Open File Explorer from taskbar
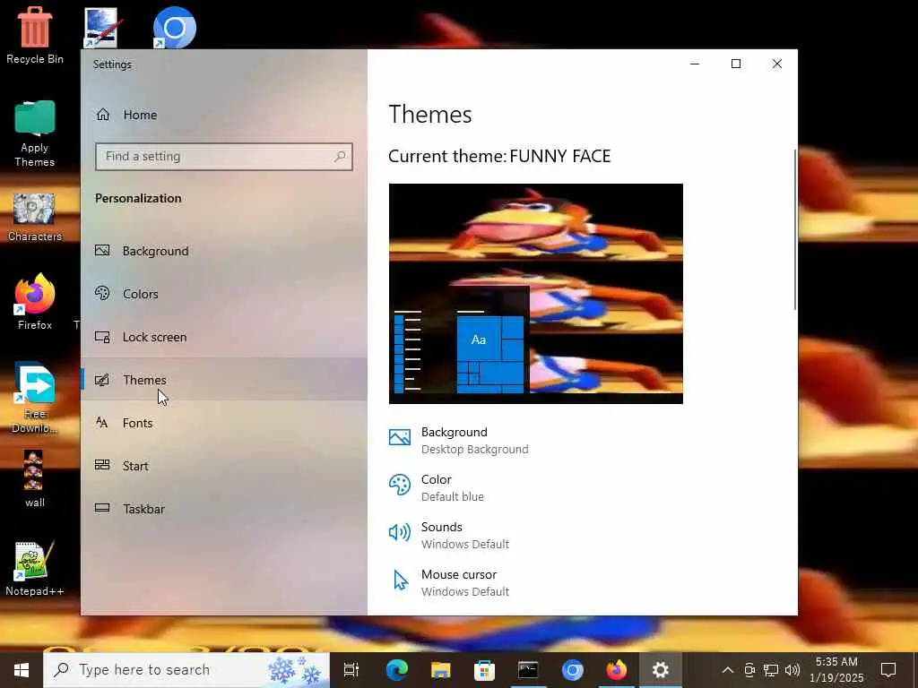This screenshot has width=918, height=688. tap(440, 670)
